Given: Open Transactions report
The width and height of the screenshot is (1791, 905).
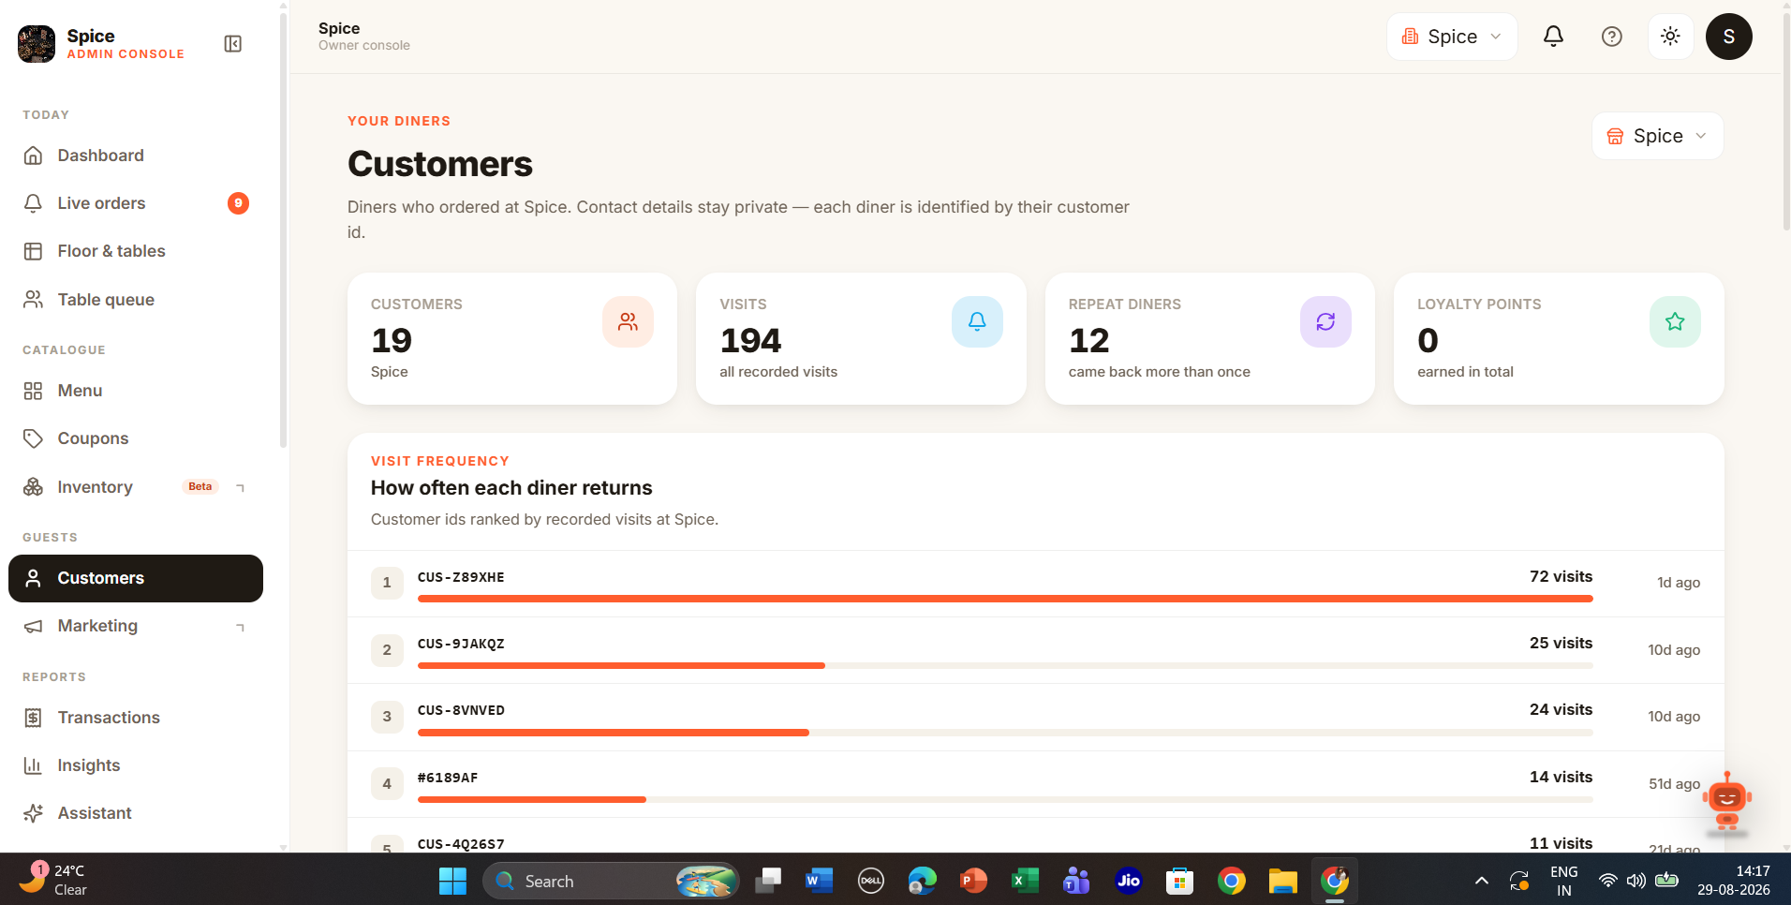Looking at the screenshot, I should click(x=136, y=718).
